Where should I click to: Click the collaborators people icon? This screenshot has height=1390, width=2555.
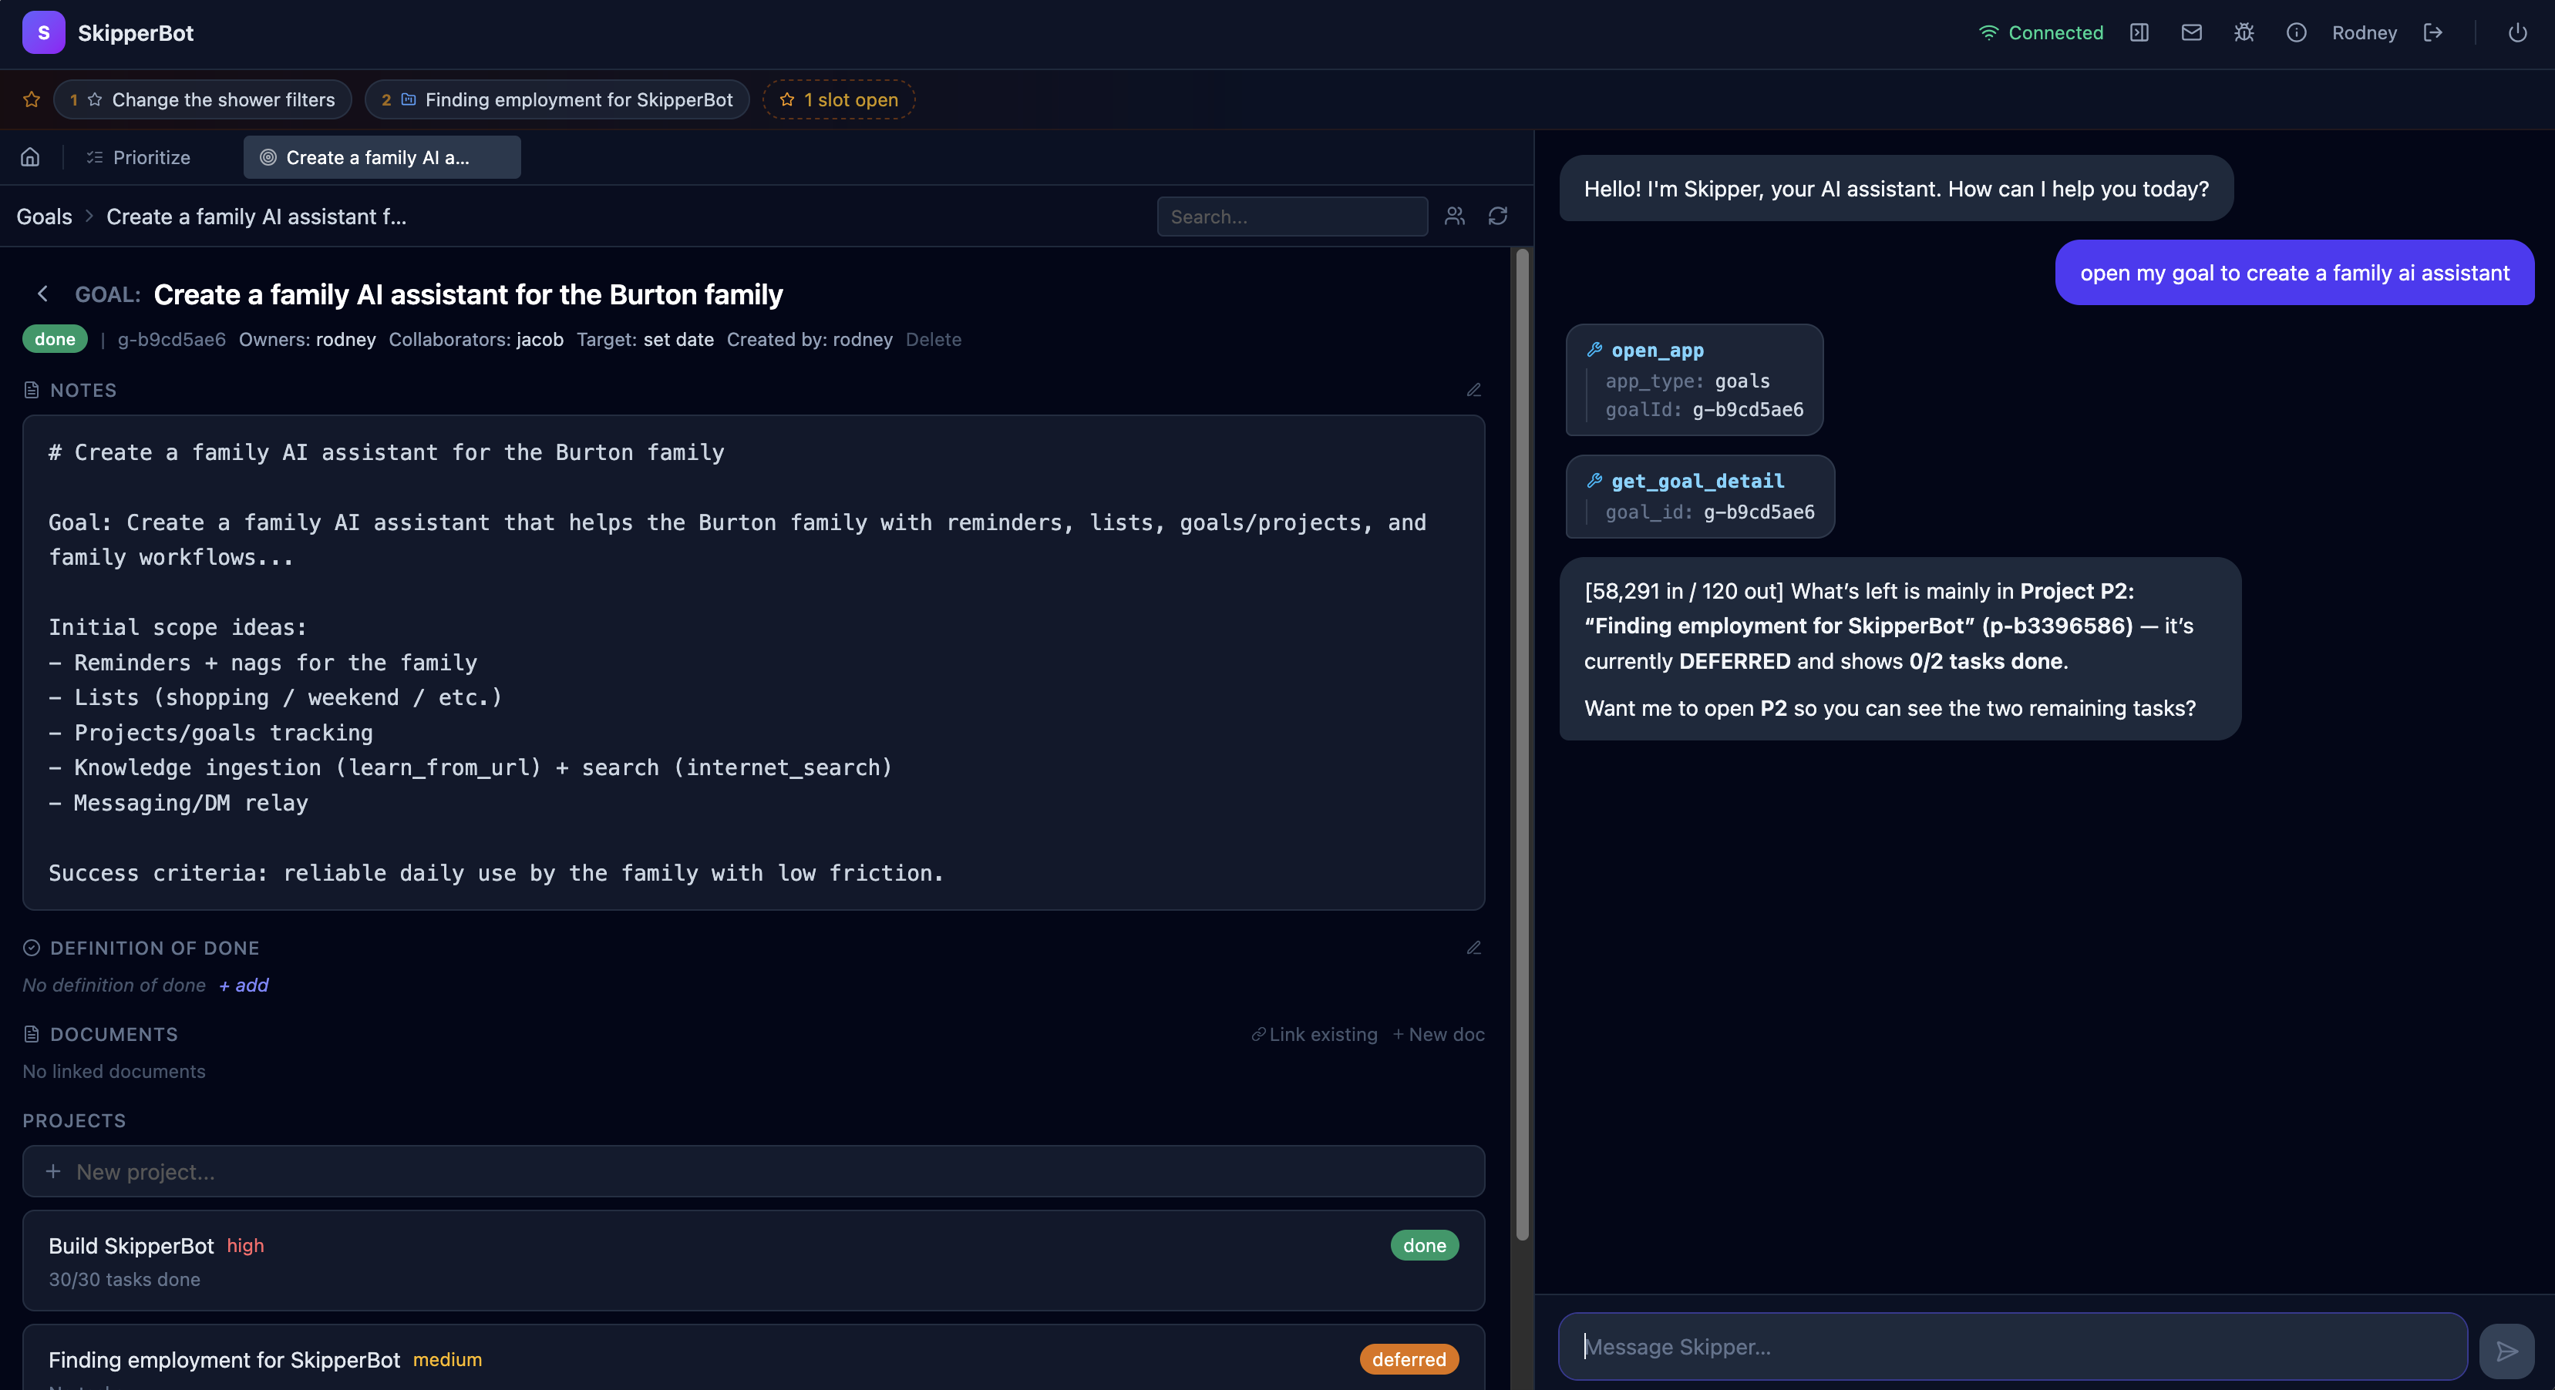[1454, 217]
